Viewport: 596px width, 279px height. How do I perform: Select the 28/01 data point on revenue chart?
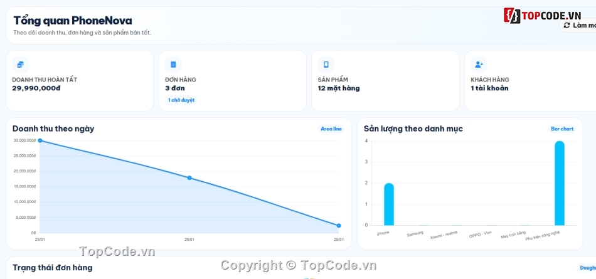tap(339, 226)
